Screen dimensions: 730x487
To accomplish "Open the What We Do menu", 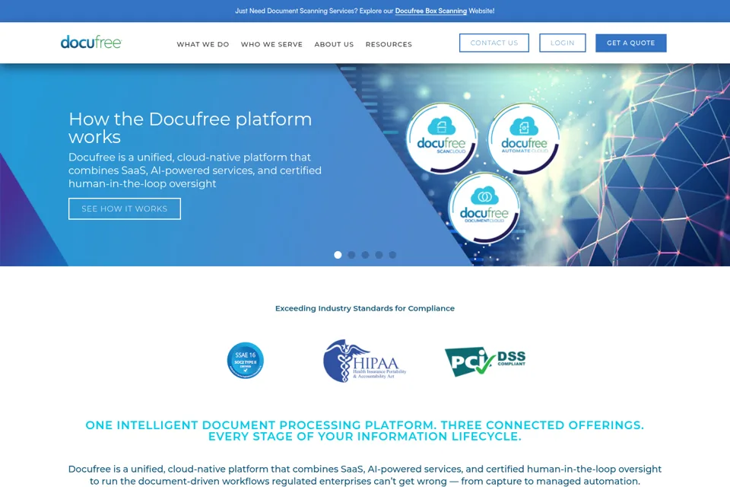I will pyautogui.click(x=203, y=44).
